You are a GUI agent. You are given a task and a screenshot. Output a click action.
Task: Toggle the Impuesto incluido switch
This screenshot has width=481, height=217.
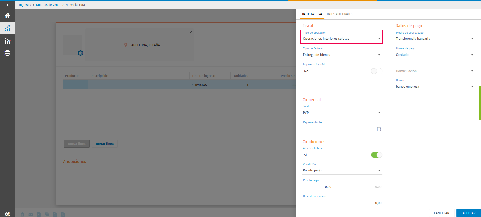(x=377, y=71)
